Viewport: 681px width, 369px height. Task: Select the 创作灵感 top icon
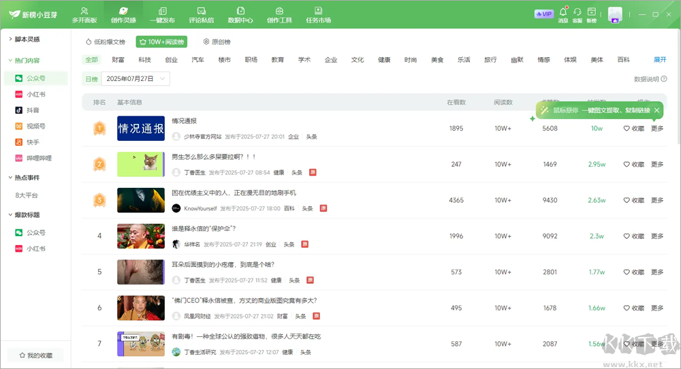coord(123,15)
